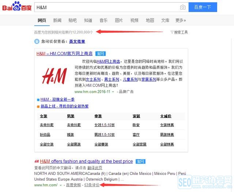The height and width of the screenshot is (192, 234).
Task: Expand dropdown arrow after www.hm.com 2016-11
Action: (x=113, y=92)
